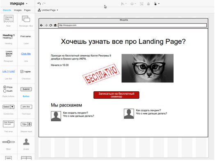Click the browser mockup back arrow
The height and width of the screenshot is (161, 215).
tap(41, 25)
